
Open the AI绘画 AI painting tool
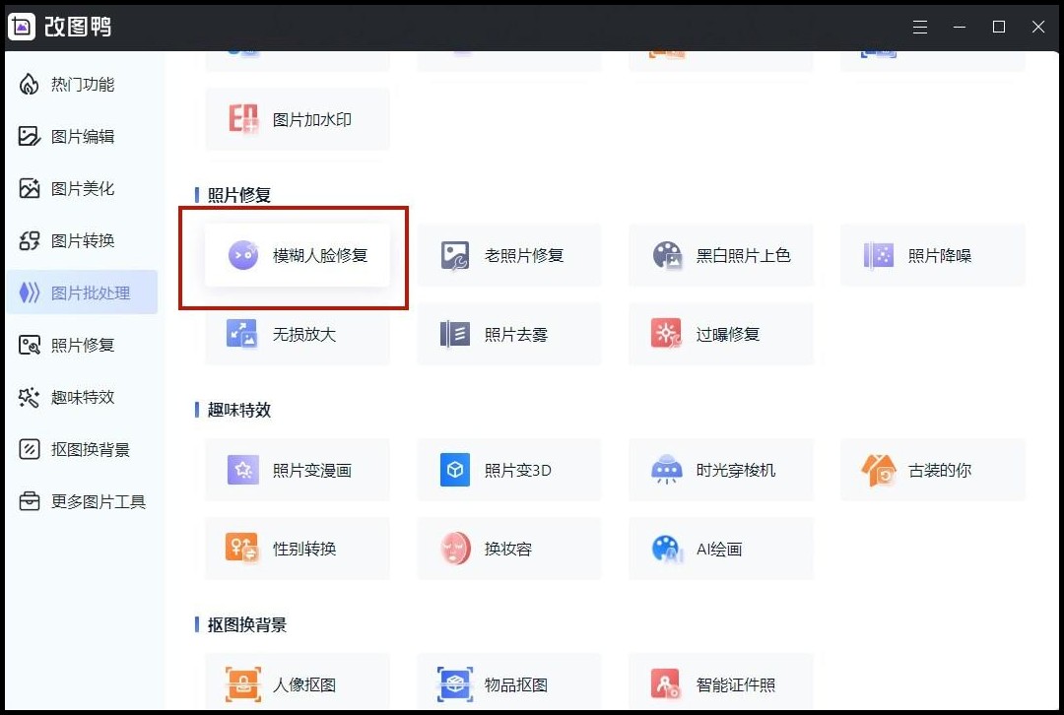coord(720,549)
